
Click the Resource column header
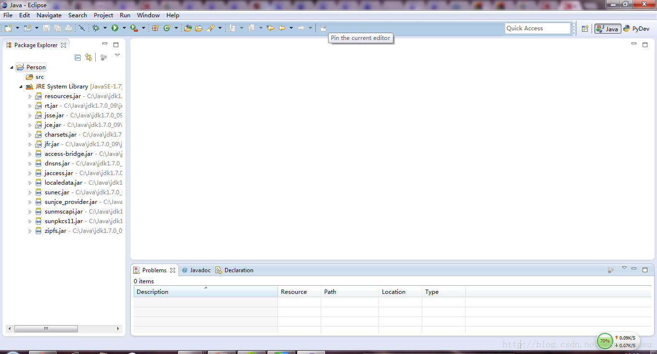[299, 291]
